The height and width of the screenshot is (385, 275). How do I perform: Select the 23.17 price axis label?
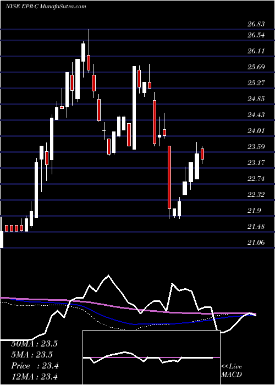click(x=256, y=163)
